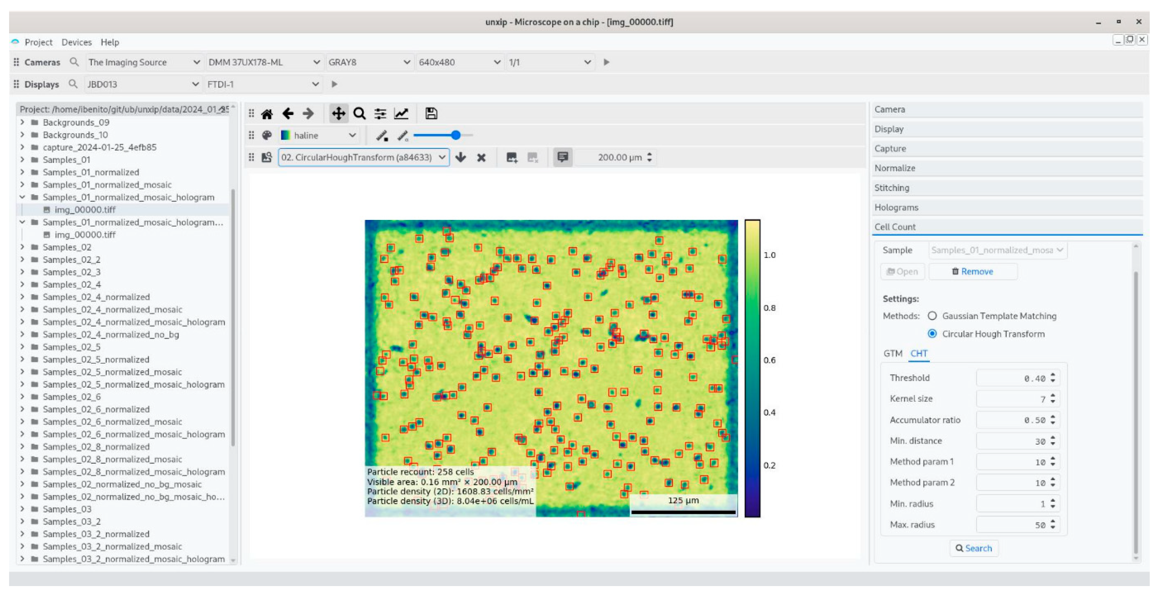The height and width of the screenshot is (590, 1157).
Task: Open the subplot configuration sliders icon
Action: (x=380, y=114)
